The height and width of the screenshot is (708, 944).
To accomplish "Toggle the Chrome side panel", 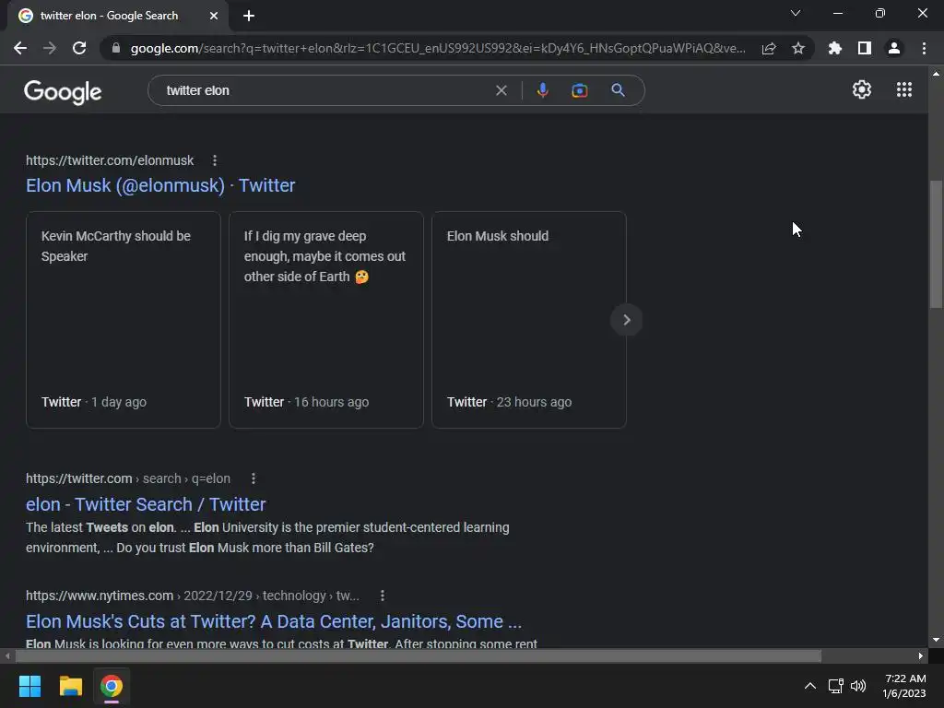I will pos(865,48).
